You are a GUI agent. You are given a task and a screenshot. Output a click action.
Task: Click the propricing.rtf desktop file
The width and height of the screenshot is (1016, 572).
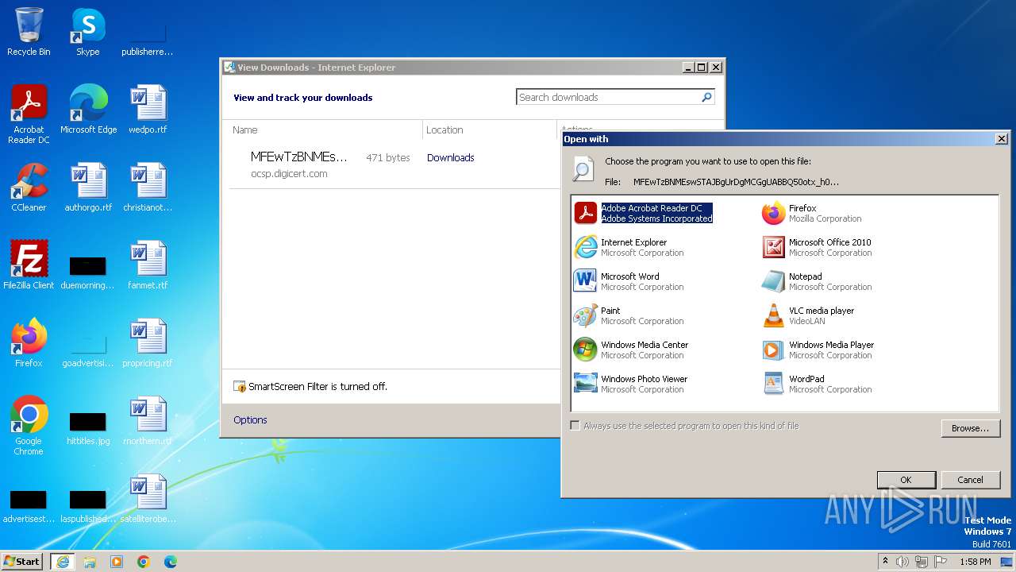(x=148, y=343)
